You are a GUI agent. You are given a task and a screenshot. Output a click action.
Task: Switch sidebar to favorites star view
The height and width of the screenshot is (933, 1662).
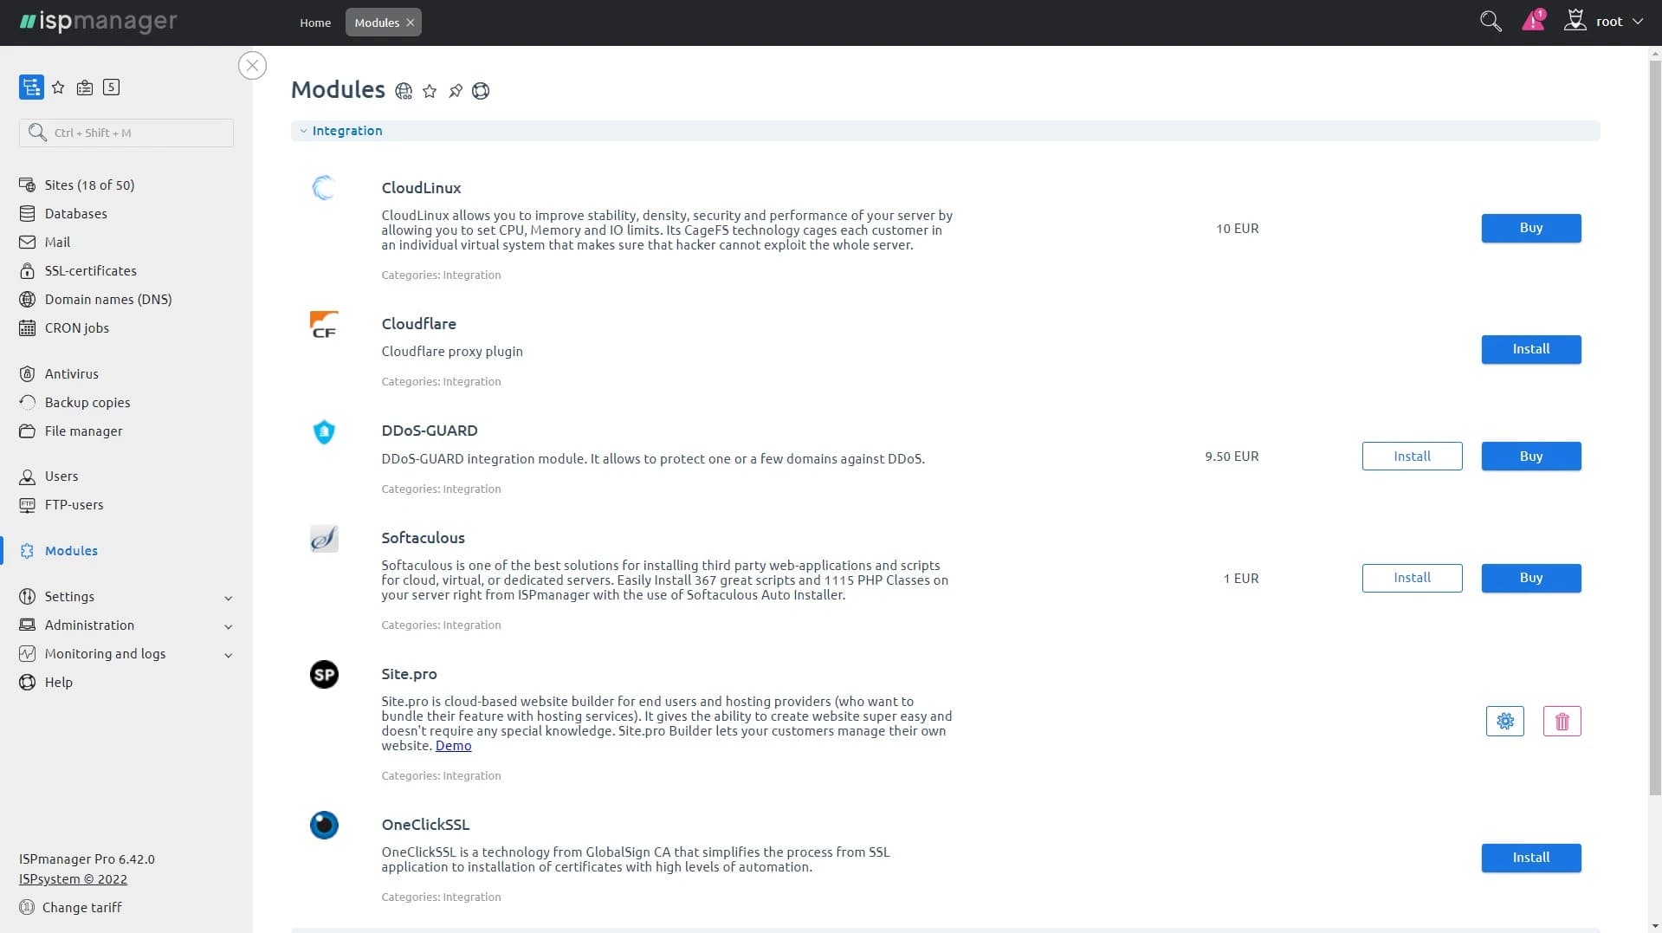click(x=58, y=87)
